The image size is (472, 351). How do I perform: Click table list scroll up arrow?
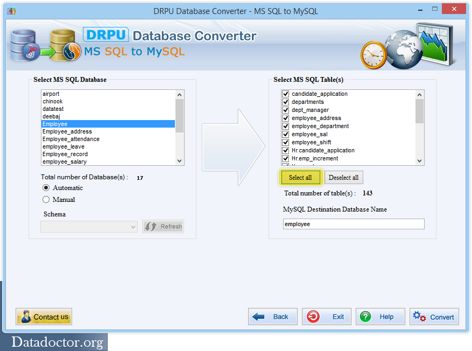pos(420,95)
